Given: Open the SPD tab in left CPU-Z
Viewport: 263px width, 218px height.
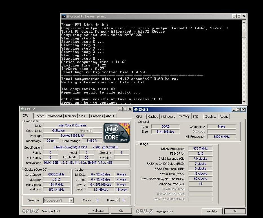Looking at the screenshot, I should [x=82, y=116].
